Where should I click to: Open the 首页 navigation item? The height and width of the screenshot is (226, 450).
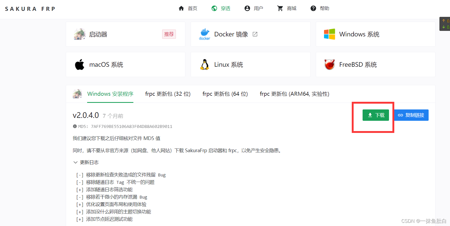click(x=193, y=8)
